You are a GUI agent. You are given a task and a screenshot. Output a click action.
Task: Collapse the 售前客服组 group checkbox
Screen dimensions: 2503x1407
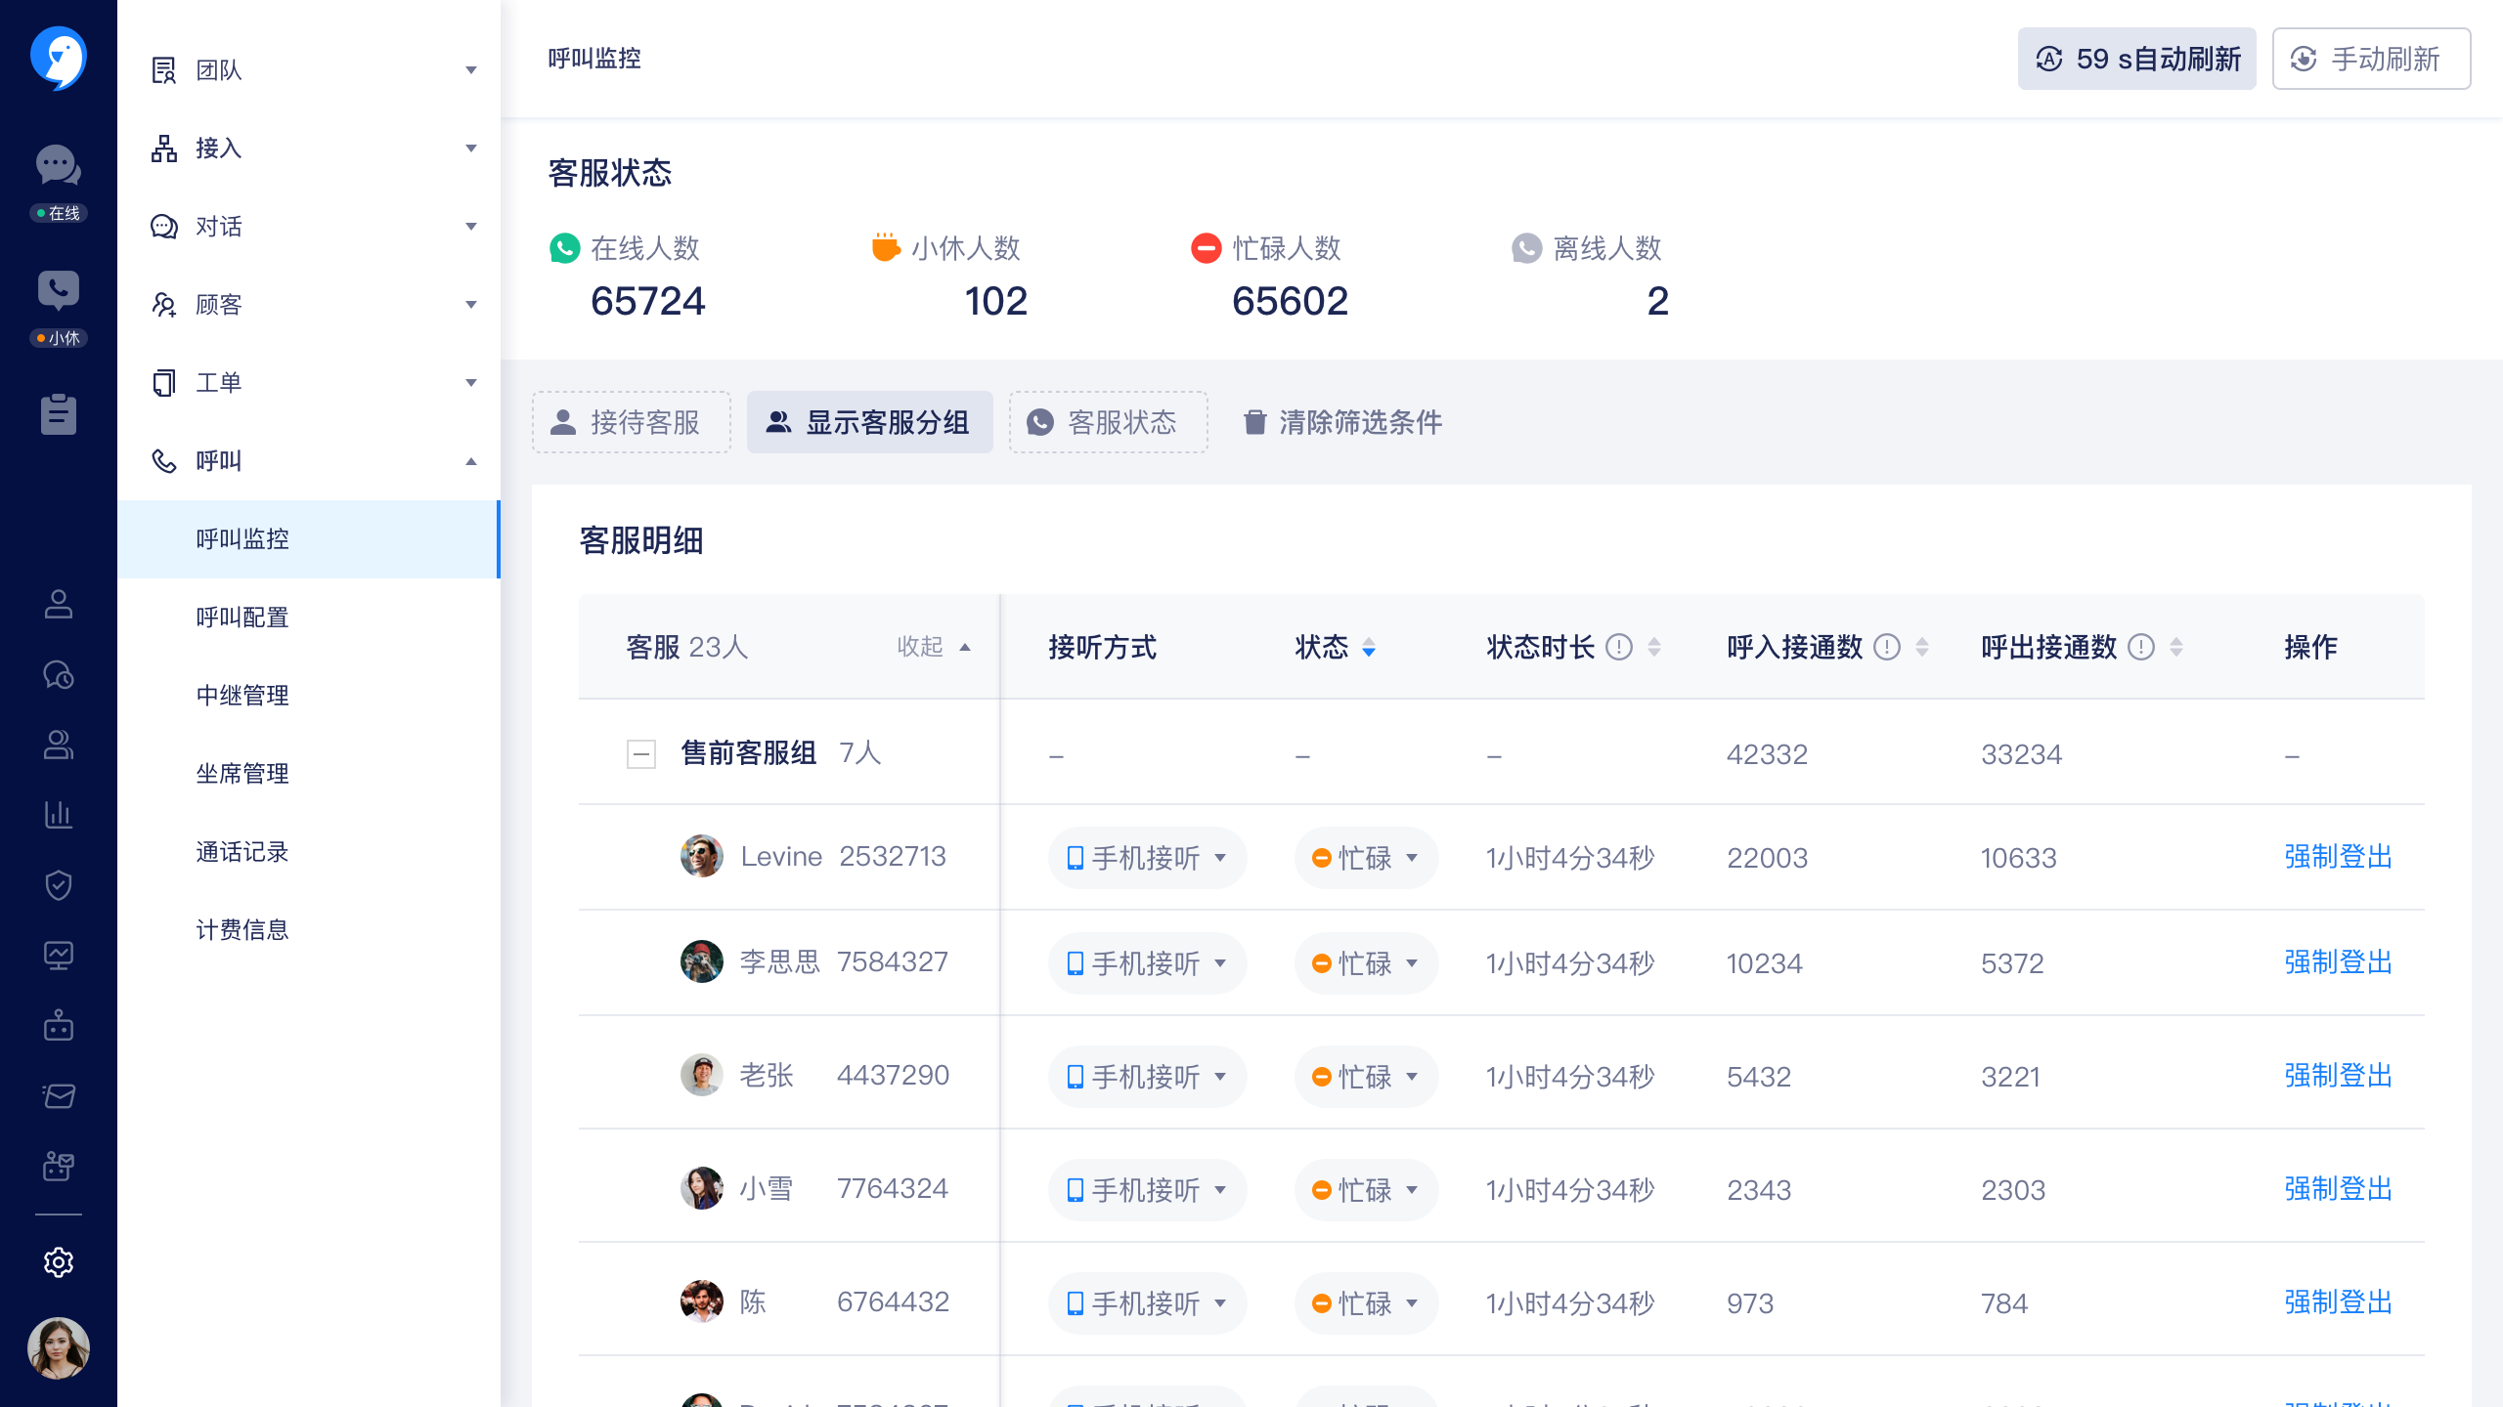(x=641, y=753)
